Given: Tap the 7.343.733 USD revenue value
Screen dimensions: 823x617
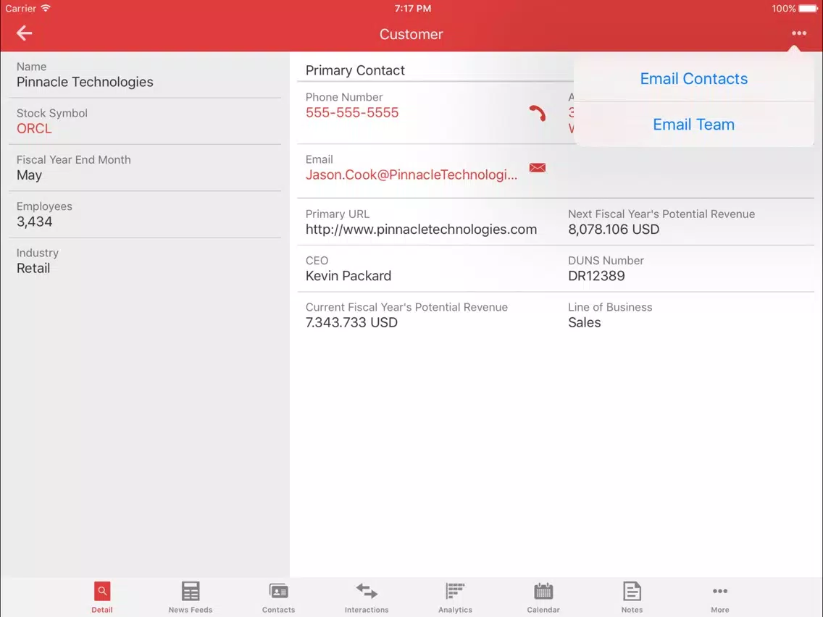Looking at the screenshot, I should (x=351, y=322).
